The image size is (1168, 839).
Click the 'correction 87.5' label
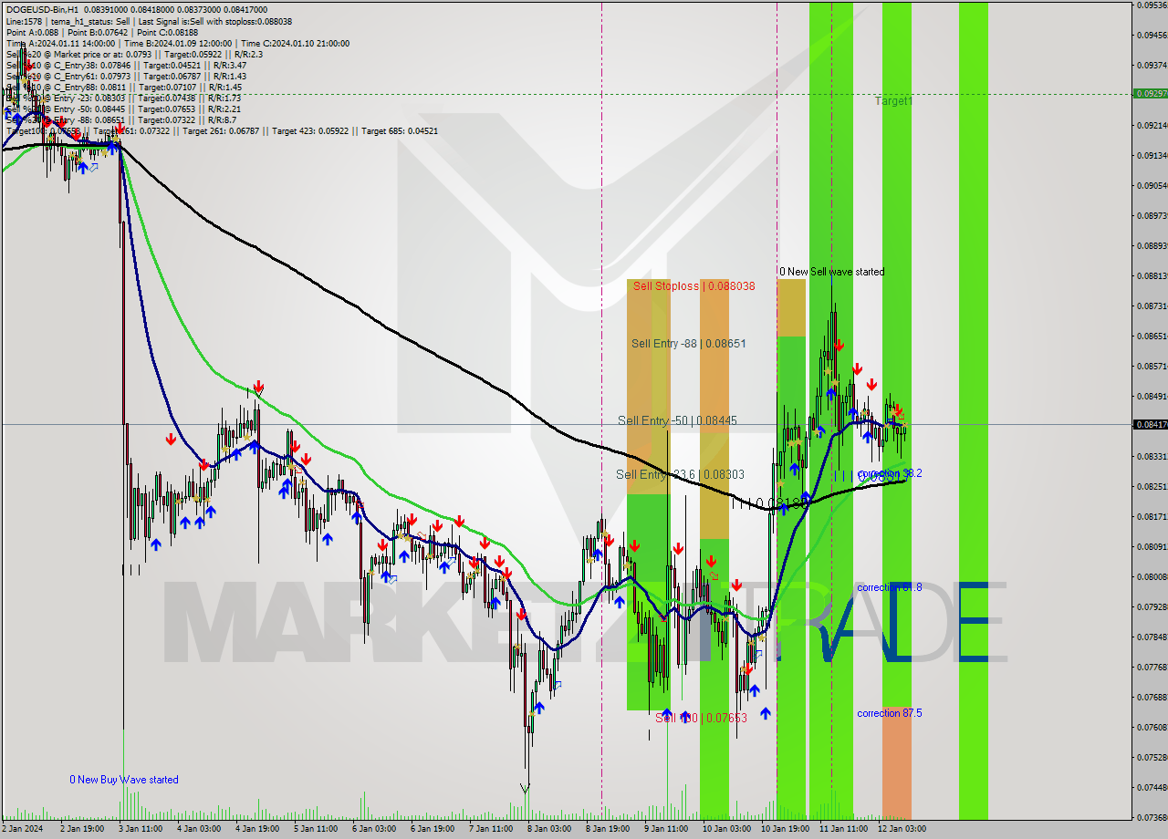click(x=890, y=713)
